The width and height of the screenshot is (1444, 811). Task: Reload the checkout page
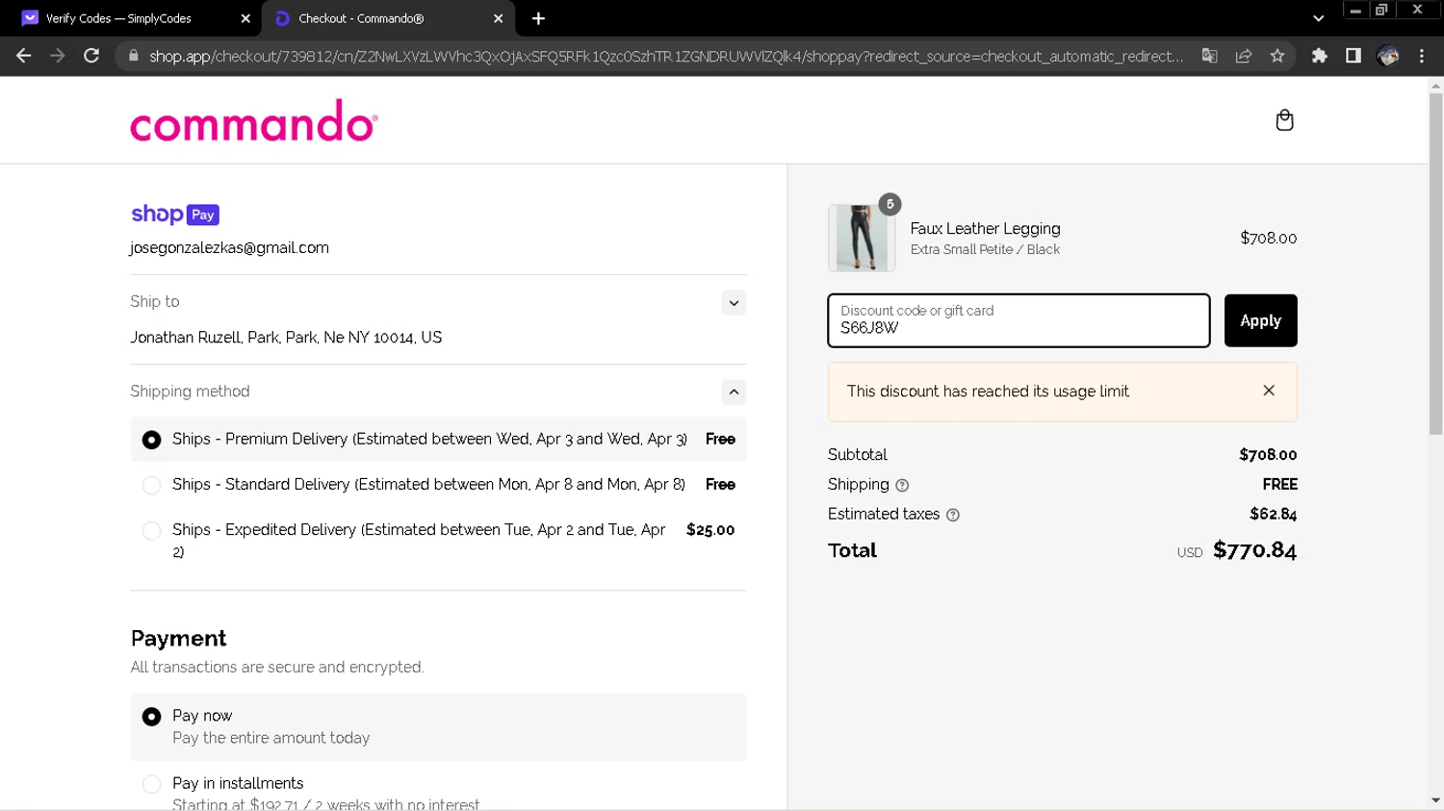[91, 56]
